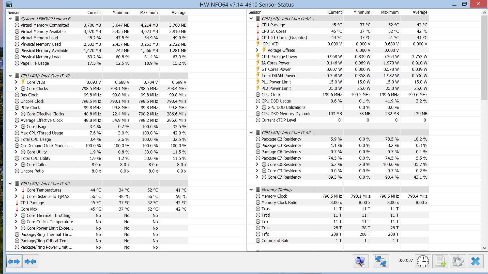
Task: Click the gauge icon beside Command Rate
Action: (258, 241)
